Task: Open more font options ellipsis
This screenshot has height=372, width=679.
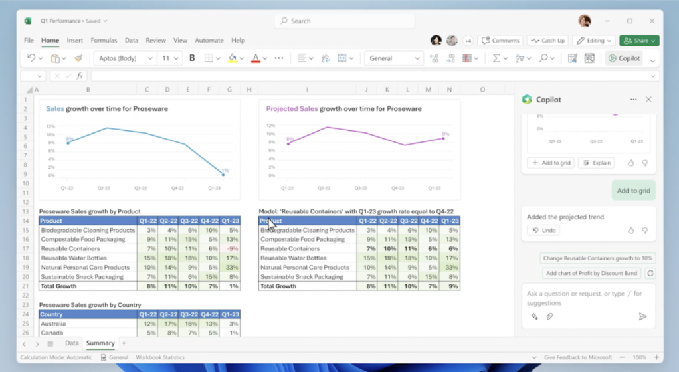Action: tap(279, 58)
